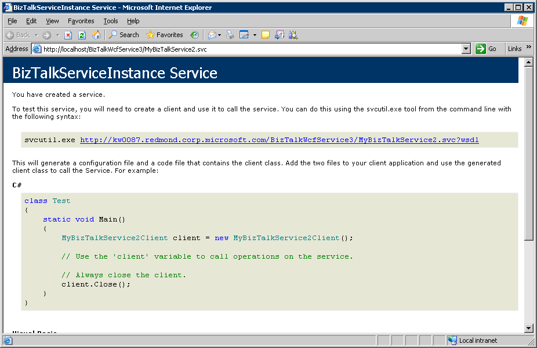This screenshot has width=537, height=348.
Task: Click the IE title bar icon
Action: pos(8,7)
